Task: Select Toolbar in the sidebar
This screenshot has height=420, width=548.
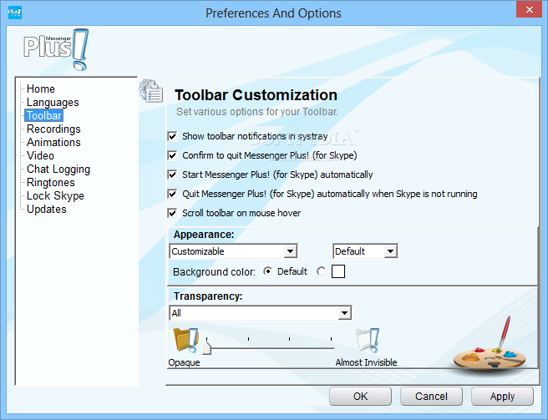Action: (44, 116)
